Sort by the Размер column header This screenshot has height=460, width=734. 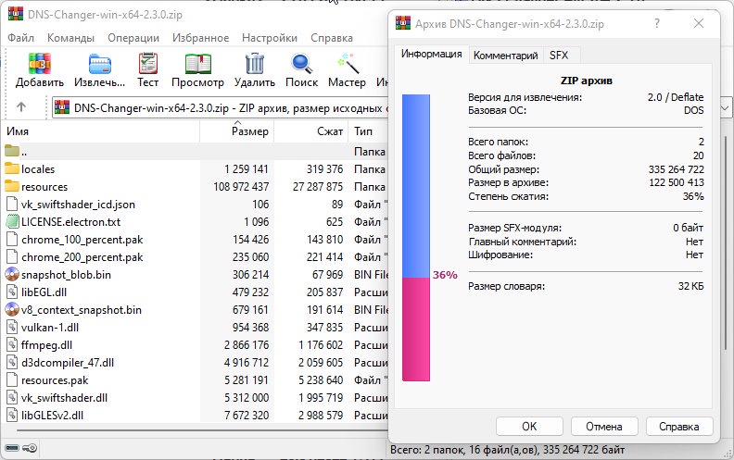(x=237, y=131)
